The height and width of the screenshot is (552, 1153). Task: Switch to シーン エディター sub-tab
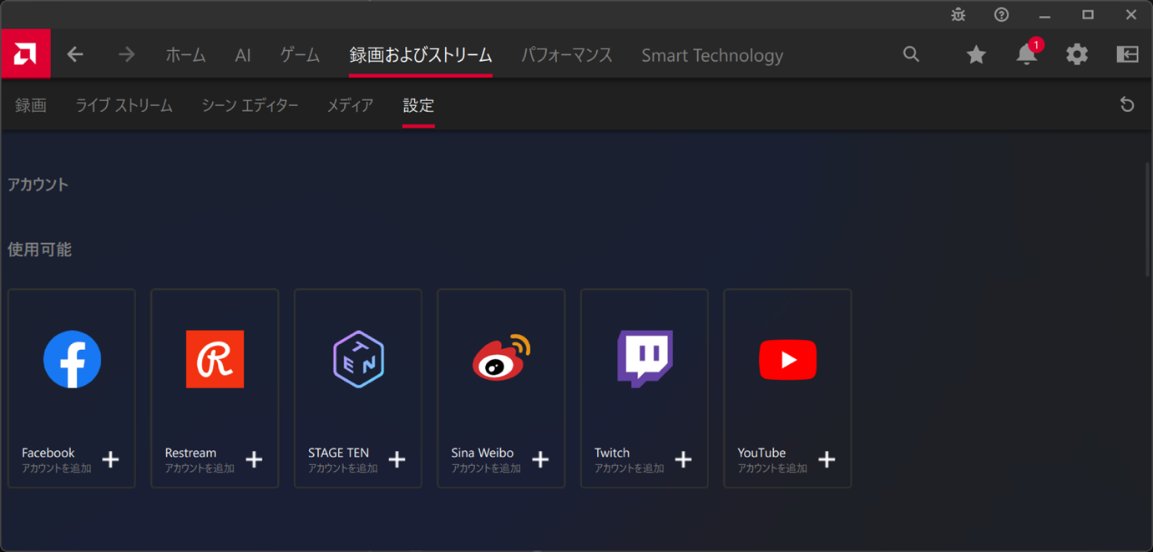tap(250, 105)
